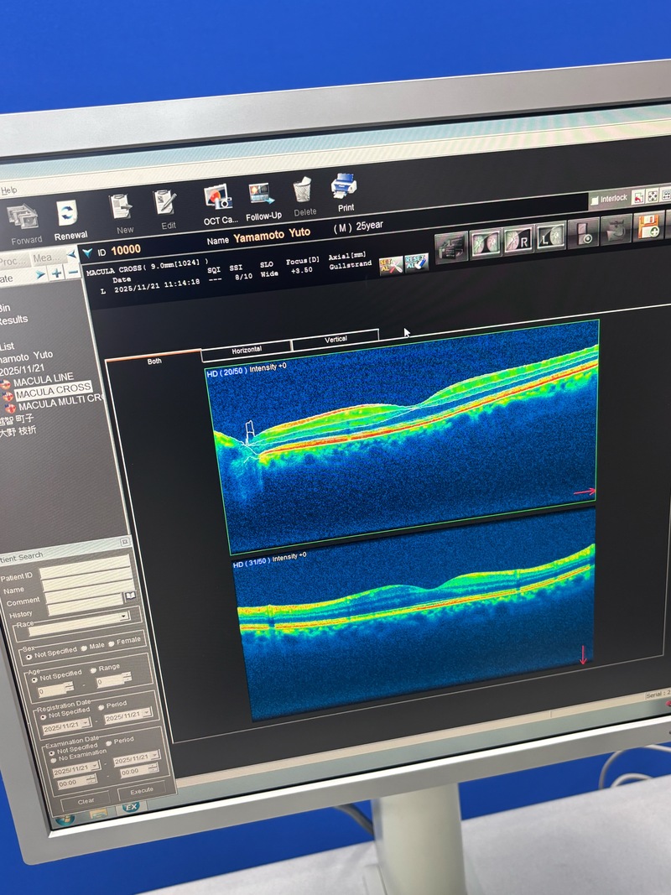This screenshot has height=895, width=671.
Task: Click the Print icon in toolbar
Action: coord(344,188)
